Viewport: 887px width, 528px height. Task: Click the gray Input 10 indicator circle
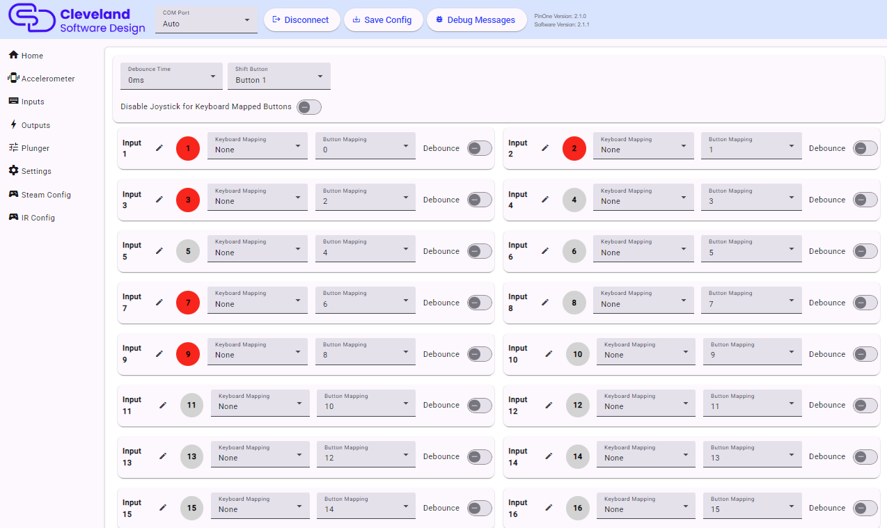577,354
